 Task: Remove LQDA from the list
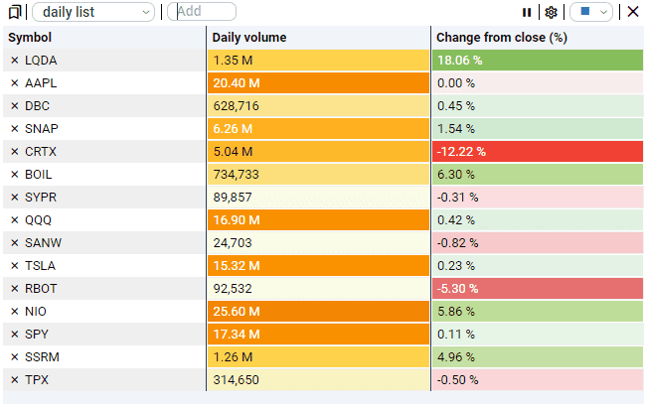pyautogui.click(x=14, y=61)
